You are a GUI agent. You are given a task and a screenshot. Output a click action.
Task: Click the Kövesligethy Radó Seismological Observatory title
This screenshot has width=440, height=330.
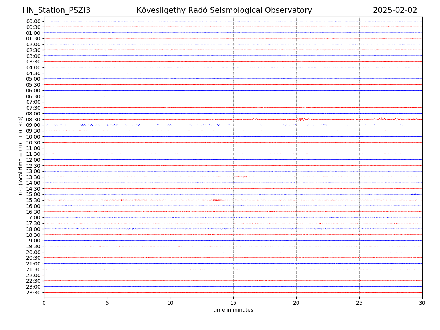tap(224, 10)
